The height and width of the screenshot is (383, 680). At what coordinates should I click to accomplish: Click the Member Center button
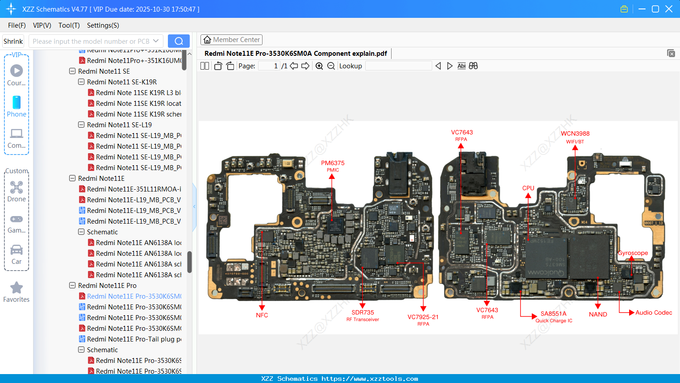(231, 40)
